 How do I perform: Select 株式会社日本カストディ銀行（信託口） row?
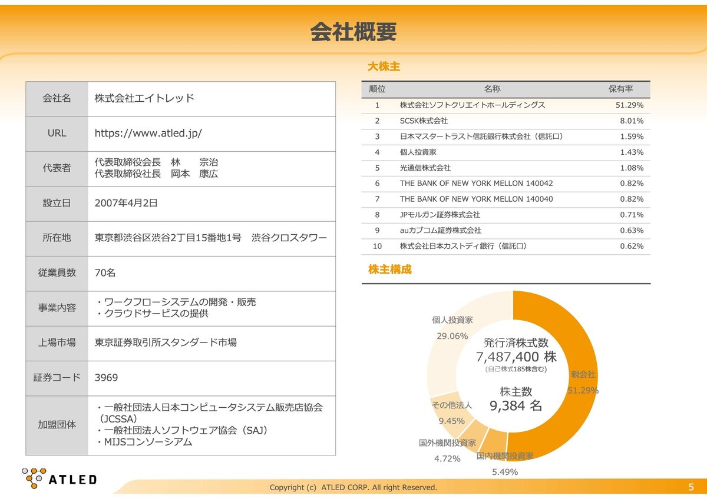click(x=506, y=247)
